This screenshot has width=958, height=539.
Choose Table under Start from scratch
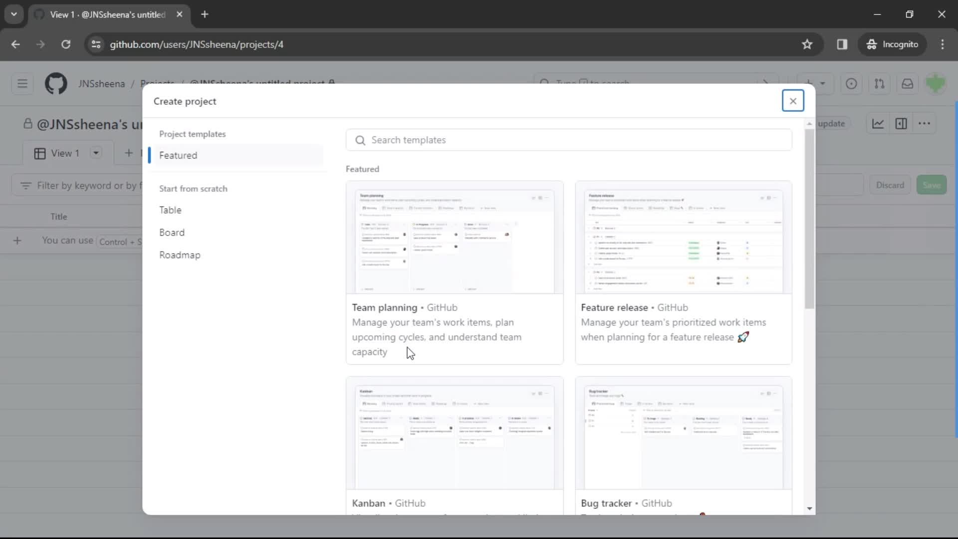(x=170, y=210)
